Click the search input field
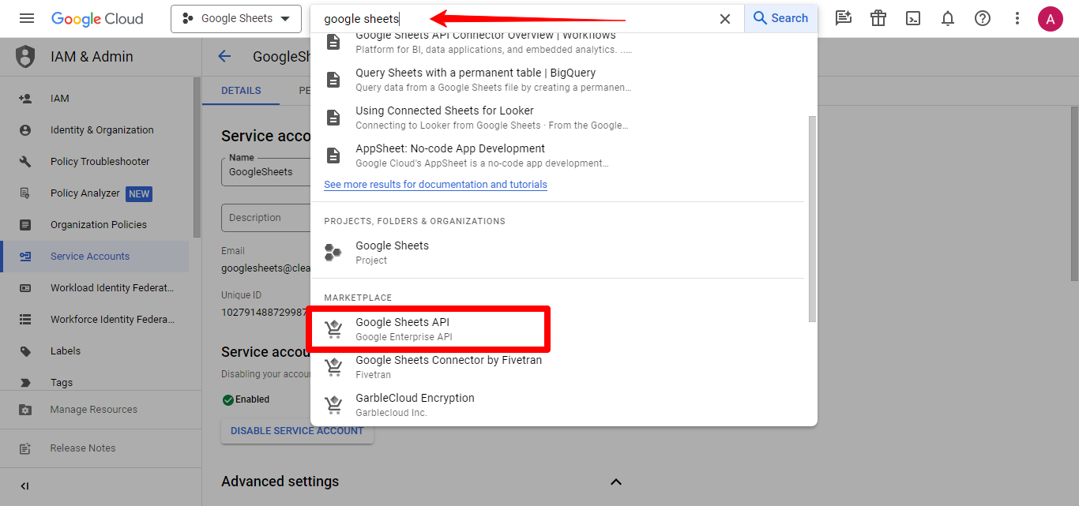Image resolution: width=1079 pixels, height=506 pixels. [x=513, y=18]
